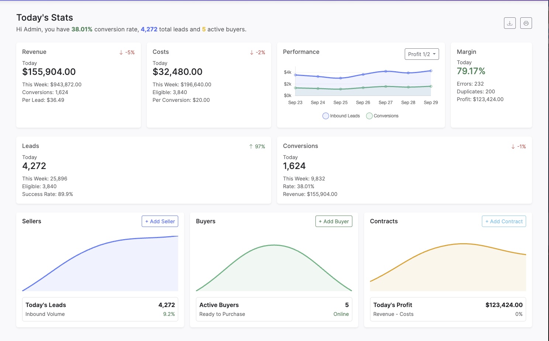Click the download report icon

pyautogui.click(x=510, y=23)
